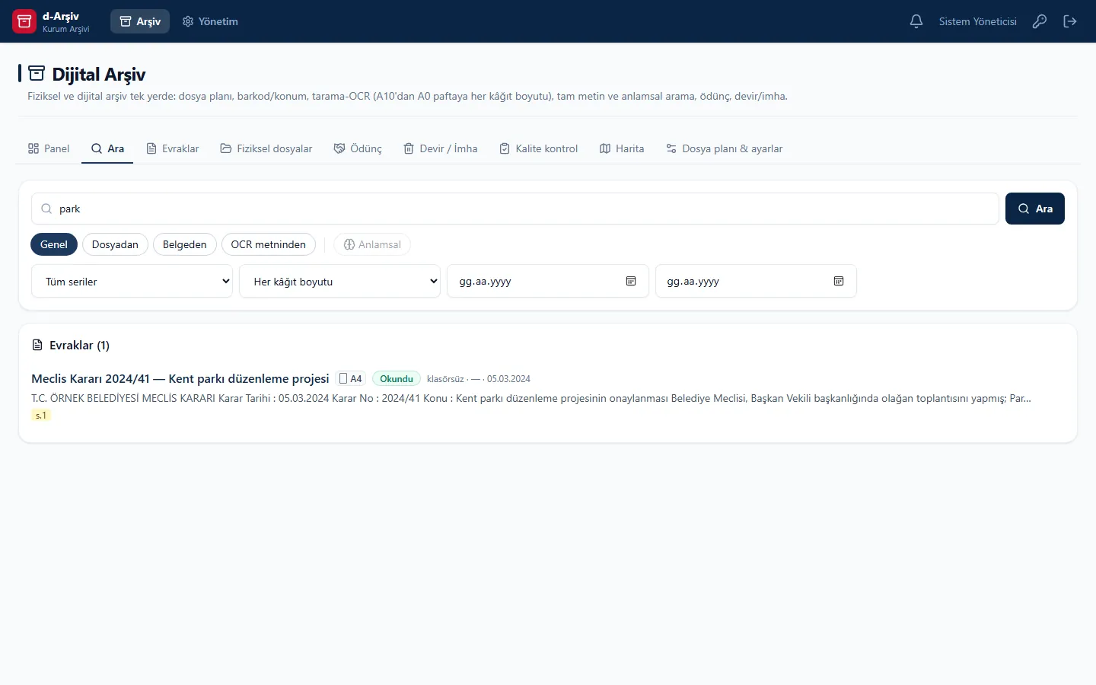Click the Evraklar (1) results heading
This screenshot has width=1096, height=685.
point(79,346)
